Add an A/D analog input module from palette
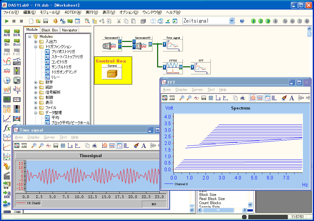The height and width of the screenshot is (221, 314). tap(7, 33)
